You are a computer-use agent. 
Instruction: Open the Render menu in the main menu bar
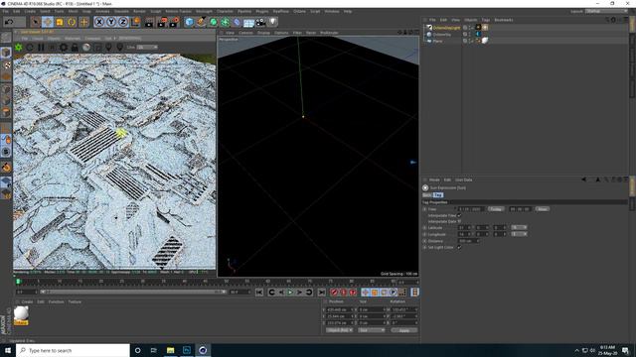[139, 11]
